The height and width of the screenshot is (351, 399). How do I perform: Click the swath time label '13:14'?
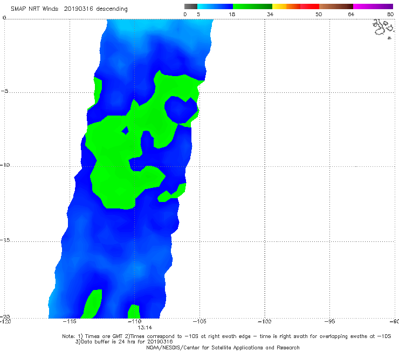pyautogui.click(x=145, y=328)
